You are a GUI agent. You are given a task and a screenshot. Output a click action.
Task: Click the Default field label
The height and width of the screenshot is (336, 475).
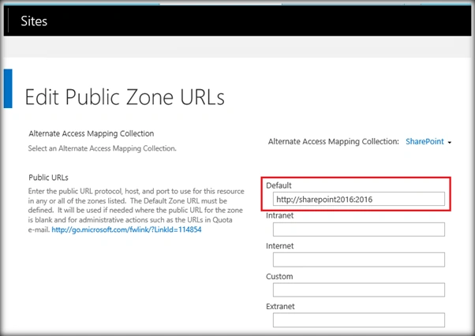[x=279, y=185]
